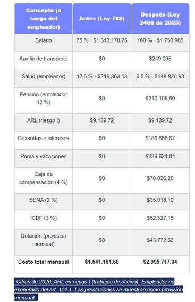Image resolution: width=195 pixels, height=302 pixels.
Task: Select the $239.621,04 prima y vacaciones value
Action: [x=160, y=156]
